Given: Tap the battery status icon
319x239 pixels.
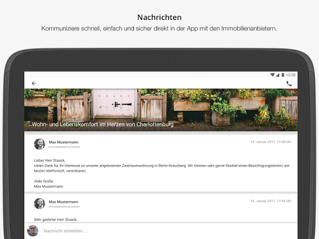Looking at the screenshot, I should coord(283,75).
